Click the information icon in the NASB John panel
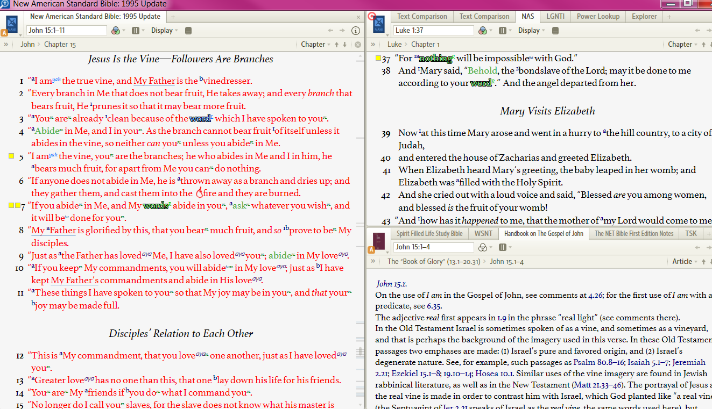The image size is (712, 409). coord(356,31)
